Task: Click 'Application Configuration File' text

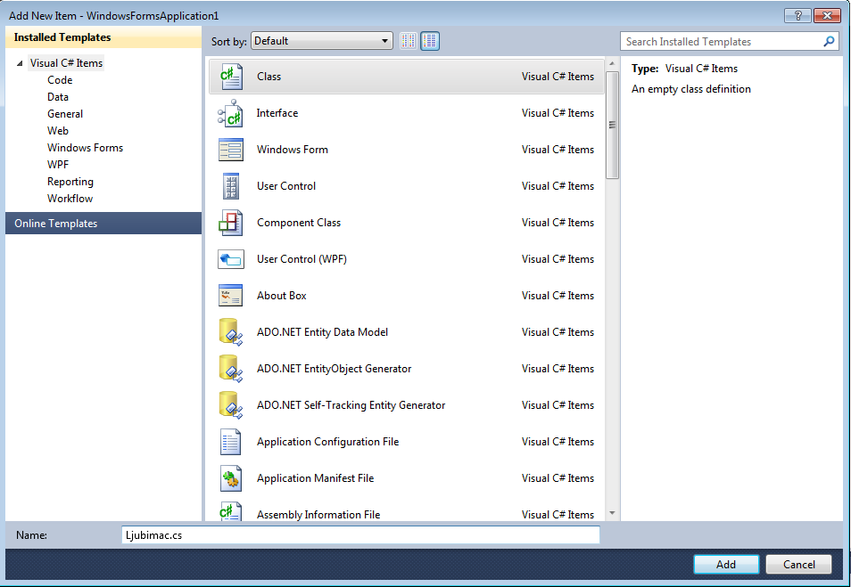Action: 327,442
